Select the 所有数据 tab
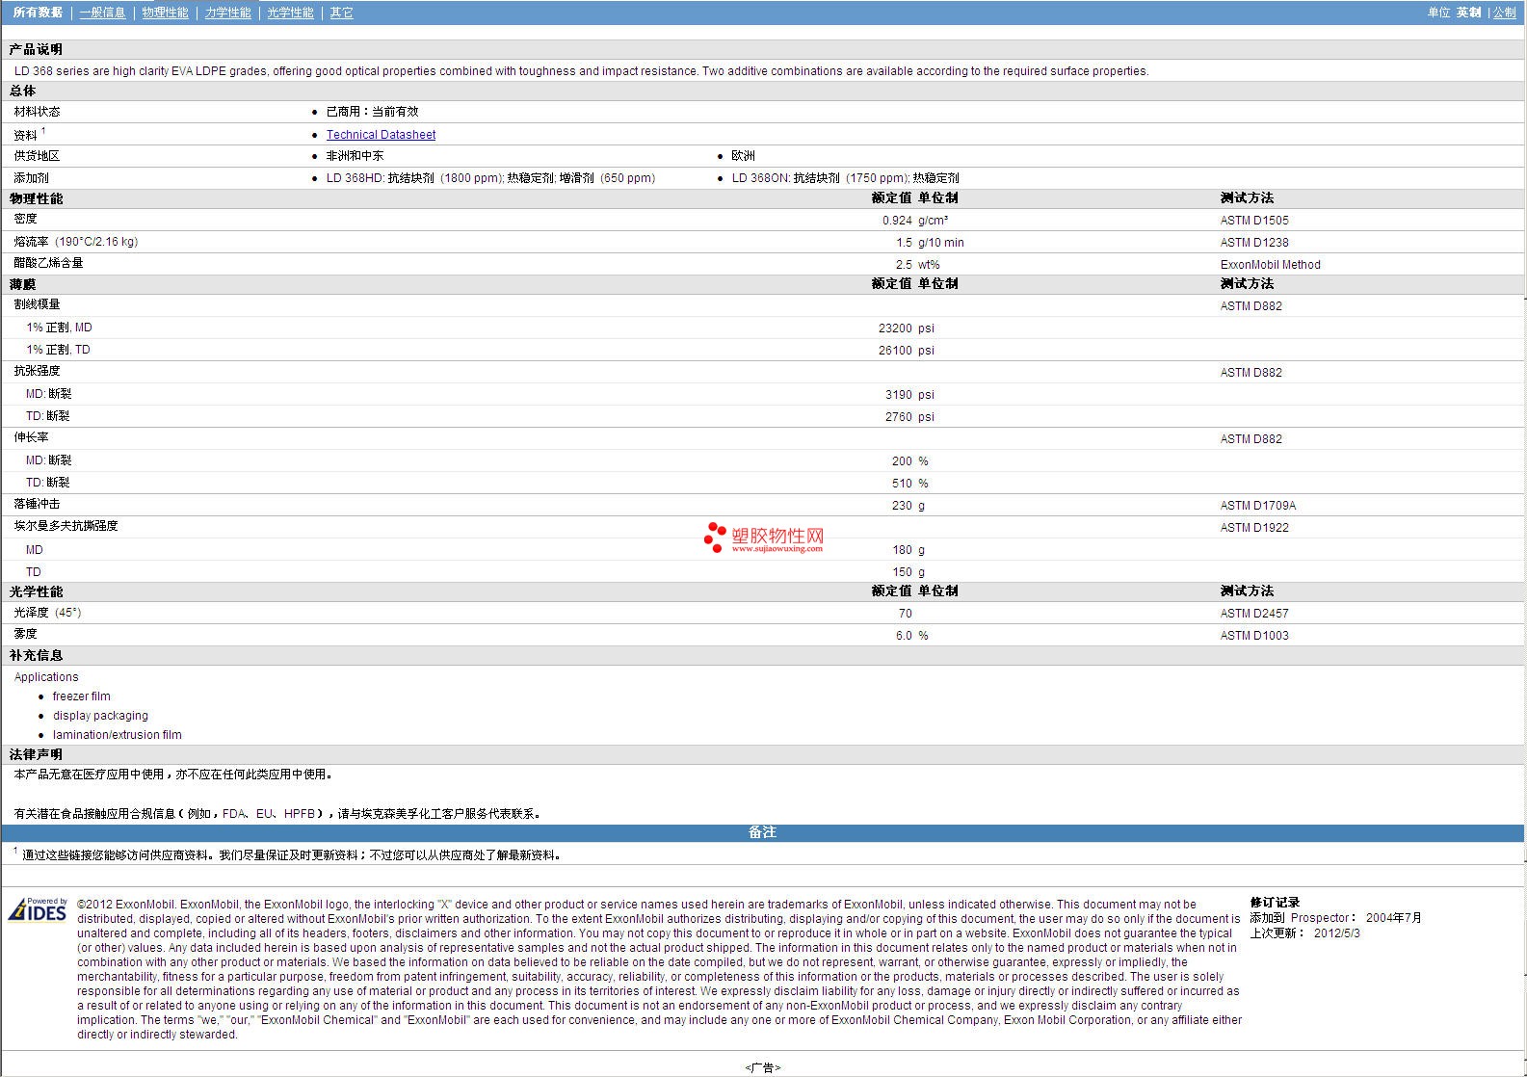This screenshot has height=1077, width=1527. (38, 13)
